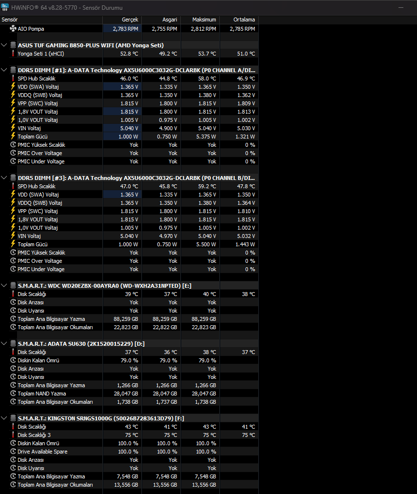The height and width of the screenshot is (494, 417).
Task: Collapse the S.M.A.R.T. WDC WD20EZBX group
Action: pos(4,285)
